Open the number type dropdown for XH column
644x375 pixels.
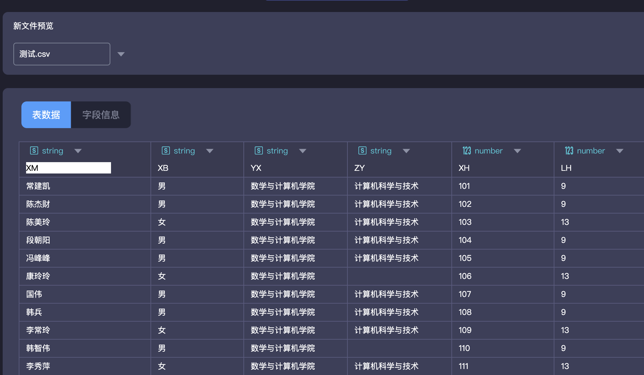517,151
